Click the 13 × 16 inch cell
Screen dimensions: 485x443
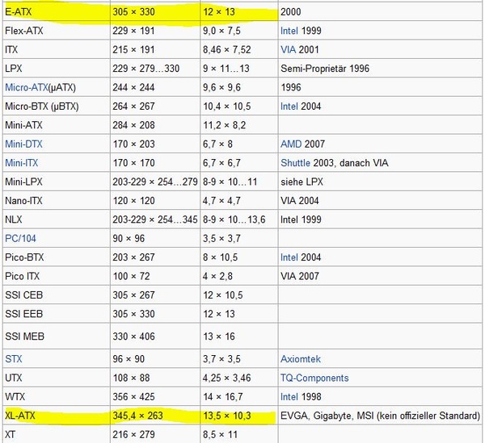[239, 336]
